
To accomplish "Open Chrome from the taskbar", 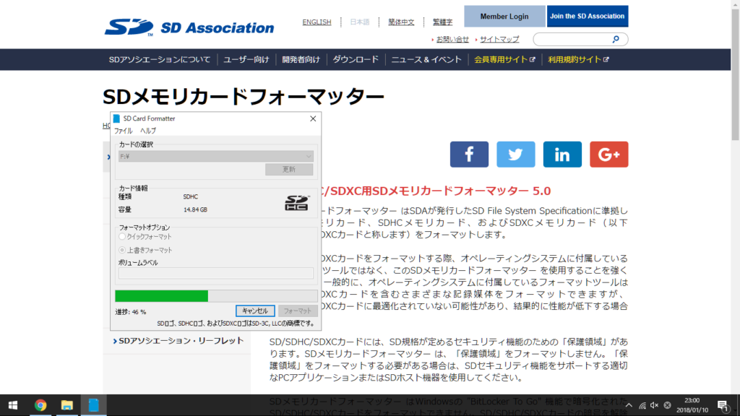I will 40,405.
